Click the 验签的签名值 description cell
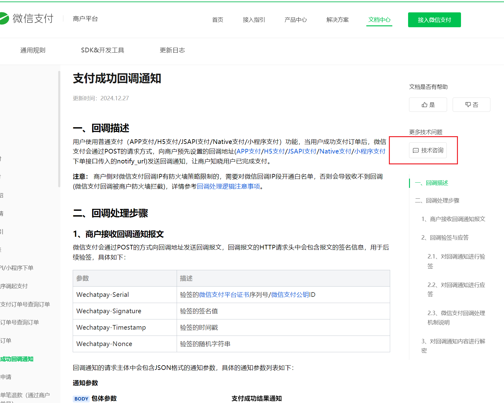 pyautogui.click(x=283, y=311)
